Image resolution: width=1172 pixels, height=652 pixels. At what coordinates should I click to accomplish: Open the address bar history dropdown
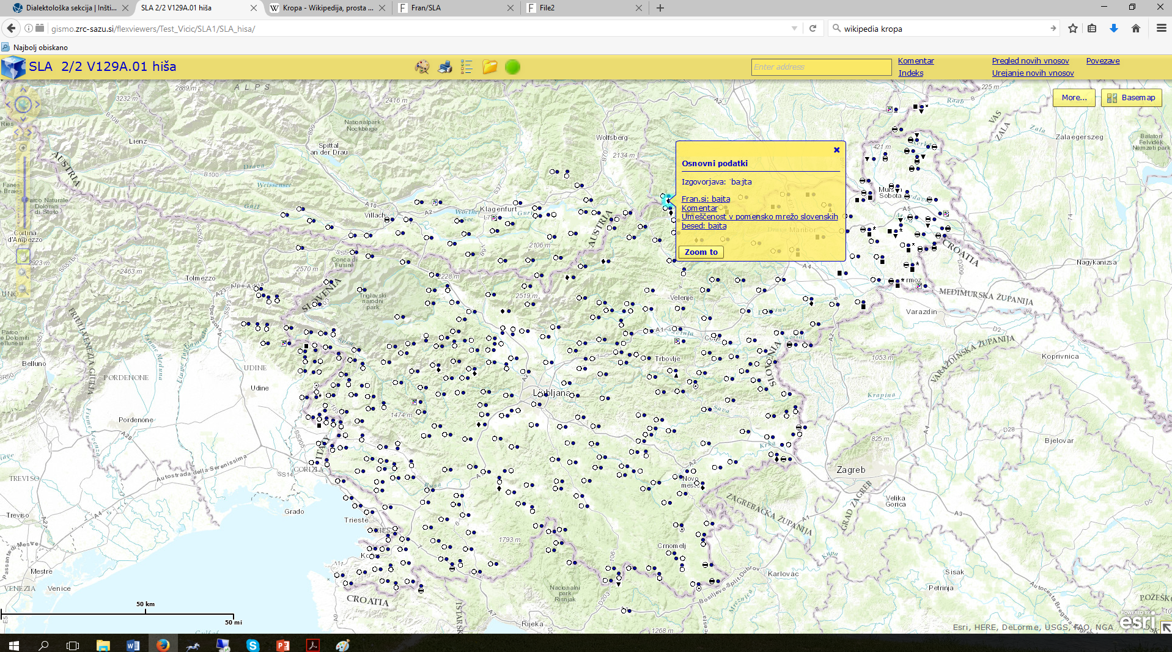pyautogui.click(x=794, y=28)
